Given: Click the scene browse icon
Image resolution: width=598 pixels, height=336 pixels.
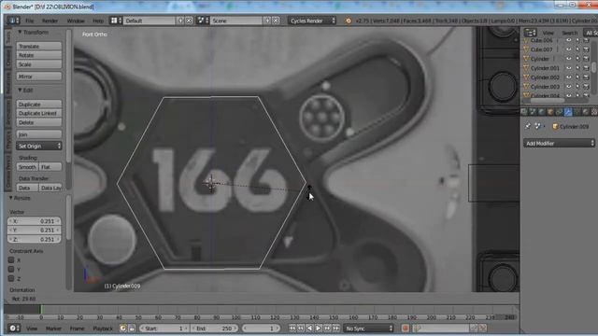Looking at the screenshot, I should point(203,21).
